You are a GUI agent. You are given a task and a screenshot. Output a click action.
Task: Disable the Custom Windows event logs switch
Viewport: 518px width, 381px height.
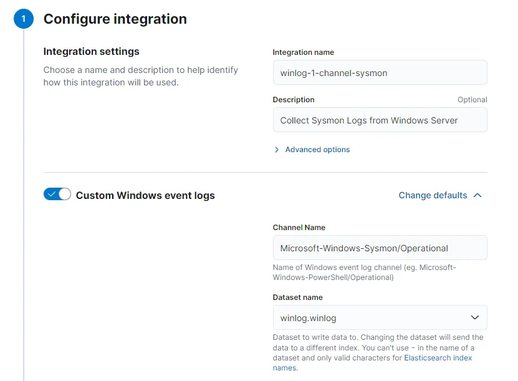[x=57, y=194]
